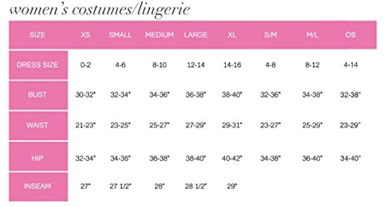Select the 27 1/2" inseam value
Image resolution: width=386 pixels, height=207 pixels.
120,187
